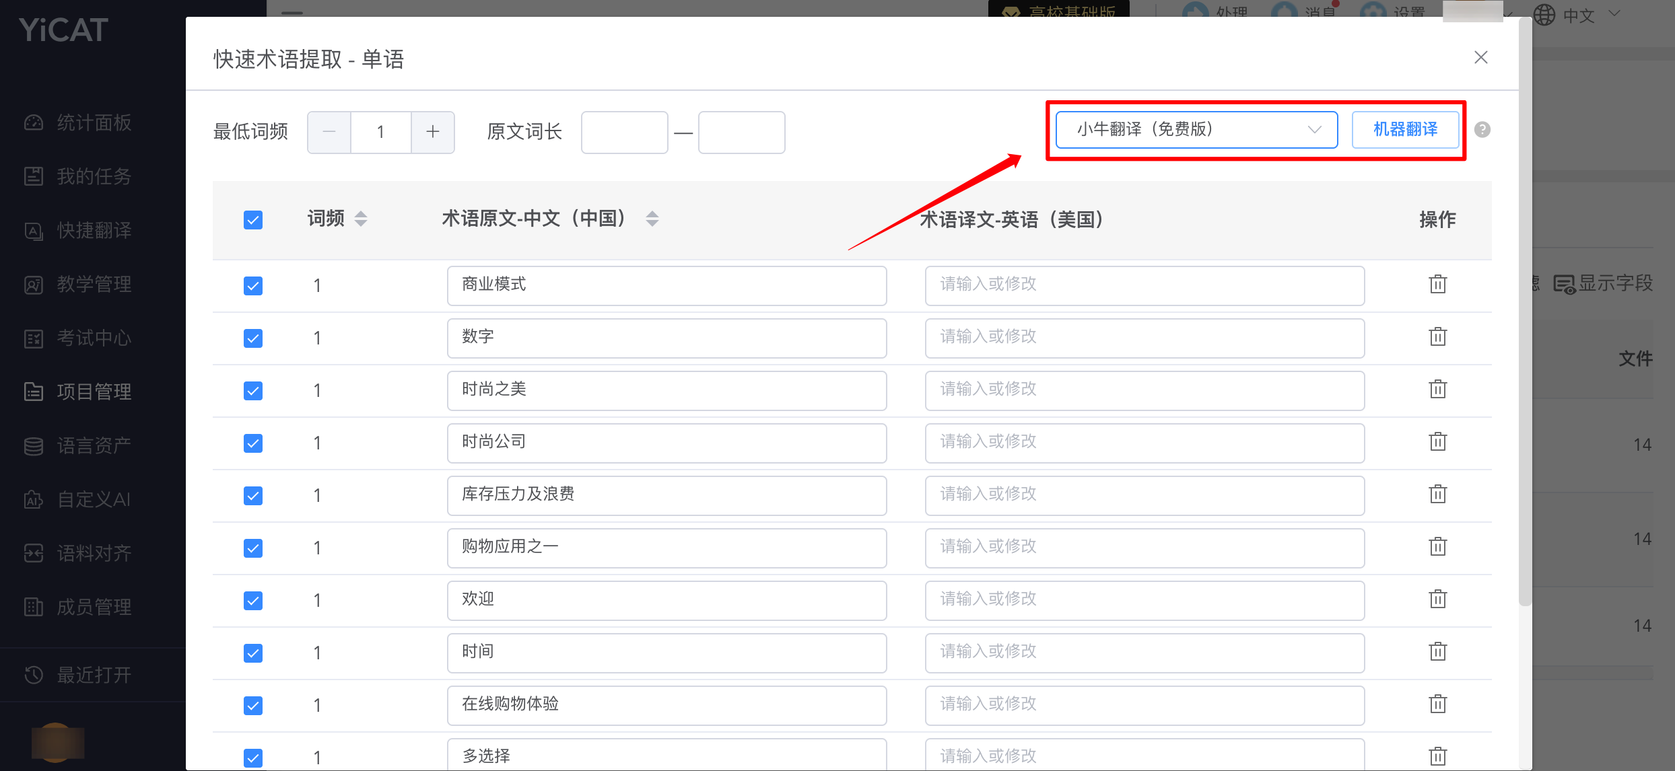Decrease 最低词频 with minus button
The width and height of the screenshot is (1675, 771).
[329, 132]
